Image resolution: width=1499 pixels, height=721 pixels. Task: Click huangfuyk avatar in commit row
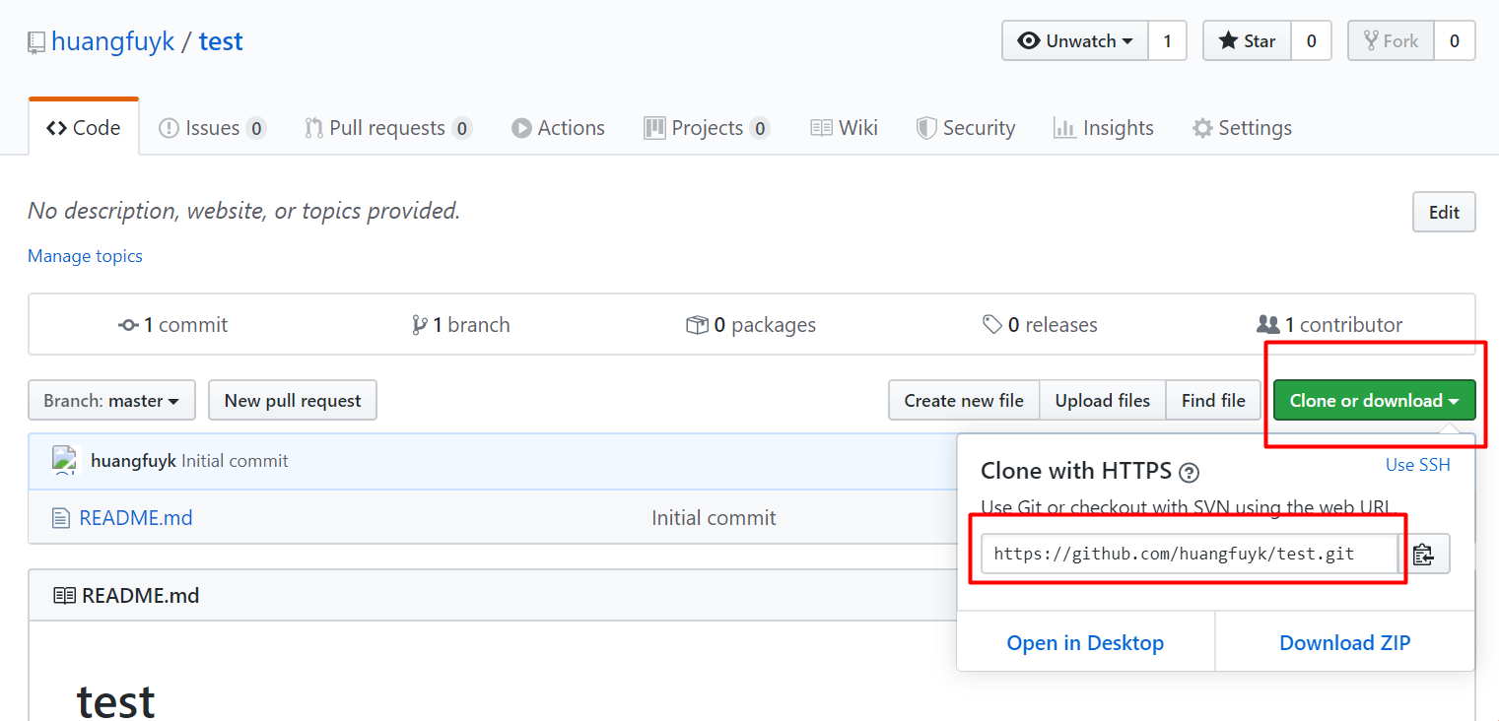(x=65, y=461)
